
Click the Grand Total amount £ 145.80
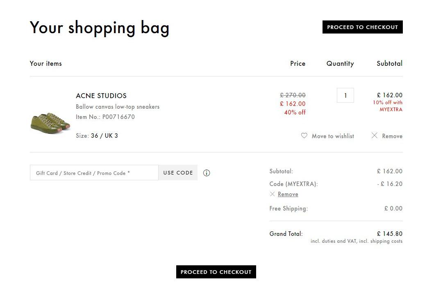(390, 234)
